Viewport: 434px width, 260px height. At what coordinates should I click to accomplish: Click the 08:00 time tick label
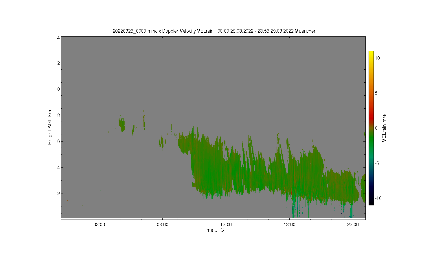(163, 224)
